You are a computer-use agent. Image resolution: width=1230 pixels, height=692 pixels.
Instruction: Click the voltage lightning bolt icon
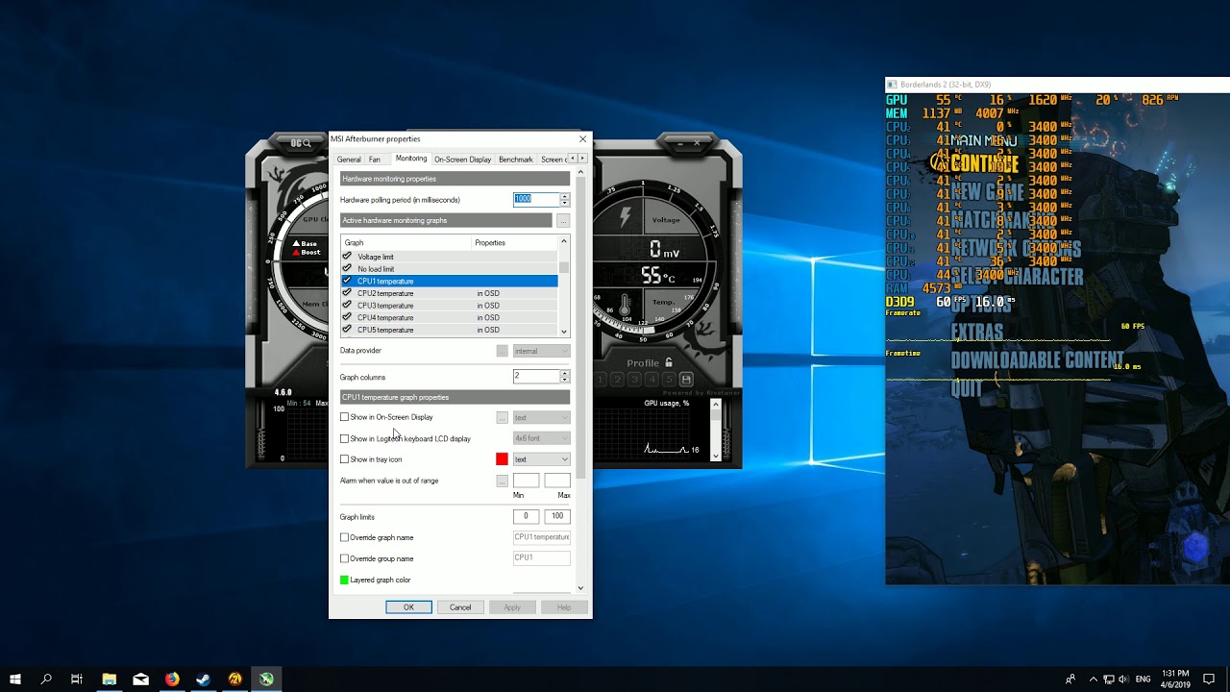pos(625,216)
